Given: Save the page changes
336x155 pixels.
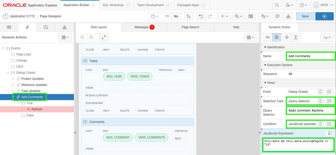Looking at the screenshot, I should [x=305, y=16].
